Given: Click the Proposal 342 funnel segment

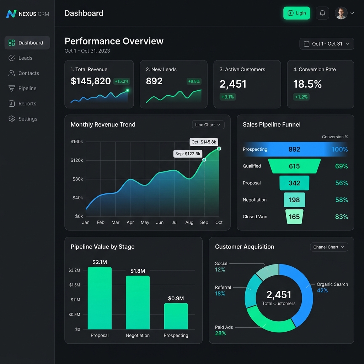Looking at the screenshot, I should point(294,183).
